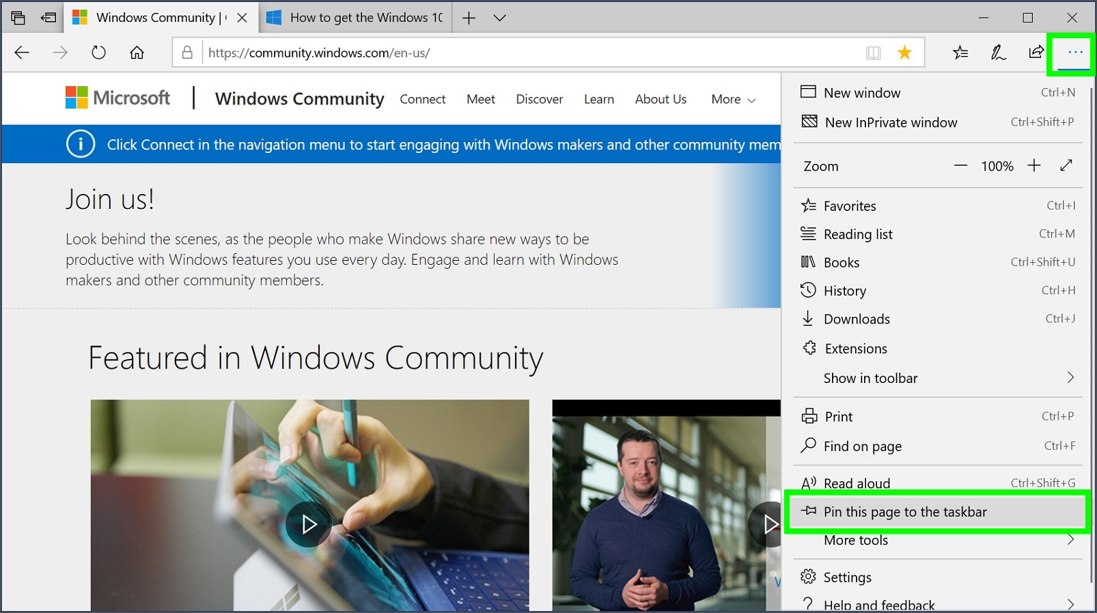Open Books from the menu
This screenshot has width=1097, height=613.
coord(938,262)
